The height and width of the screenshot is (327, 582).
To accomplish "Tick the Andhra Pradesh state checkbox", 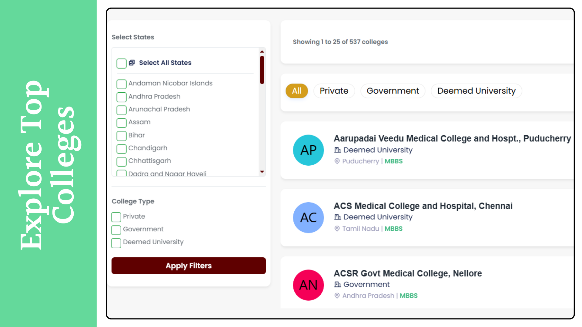I will pos(122,97).
